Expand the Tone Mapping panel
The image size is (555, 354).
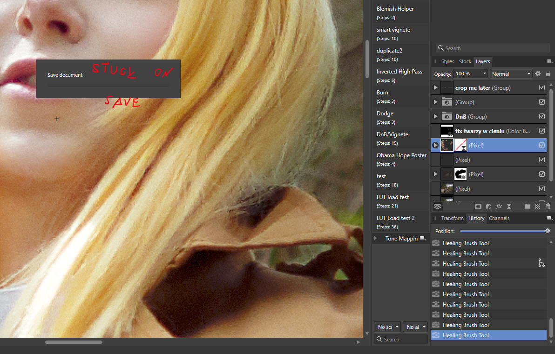click(x=376, y=238)
